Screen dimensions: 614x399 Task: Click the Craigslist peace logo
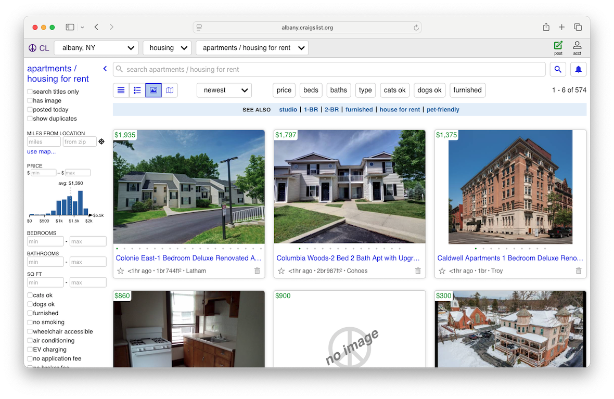point(32,48)
